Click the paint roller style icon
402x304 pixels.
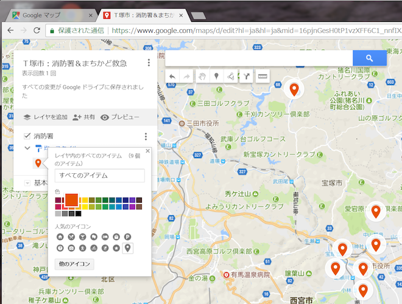point(38,148)
